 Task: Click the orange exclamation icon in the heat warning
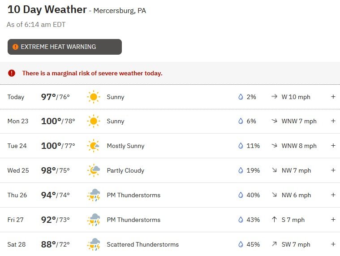(15, 47)
